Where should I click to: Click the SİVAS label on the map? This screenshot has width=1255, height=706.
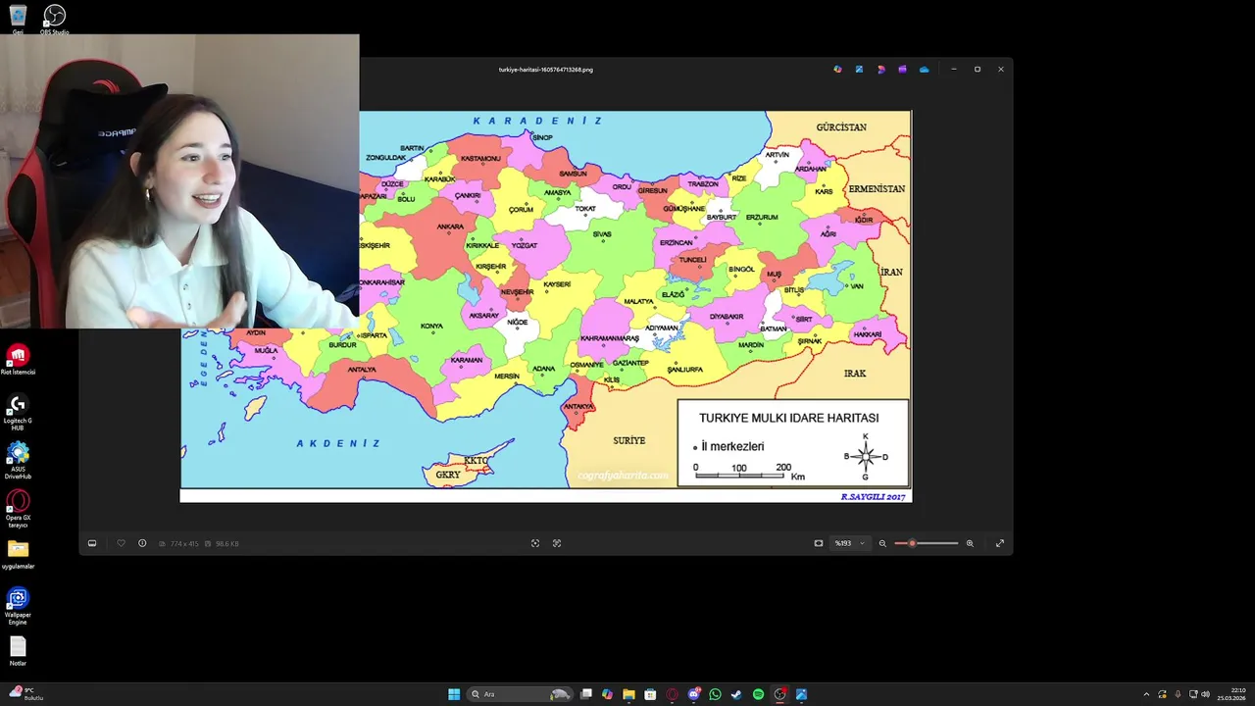(x=602, y=234)
